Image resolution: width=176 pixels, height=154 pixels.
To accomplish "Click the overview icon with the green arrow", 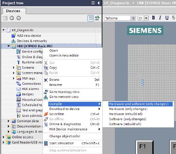I will (97, 18).
